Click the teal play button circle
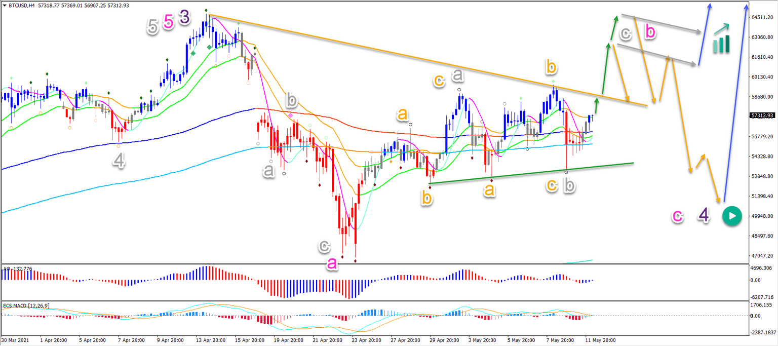This screenshot has height=346, width=778. tap(731, 216)
